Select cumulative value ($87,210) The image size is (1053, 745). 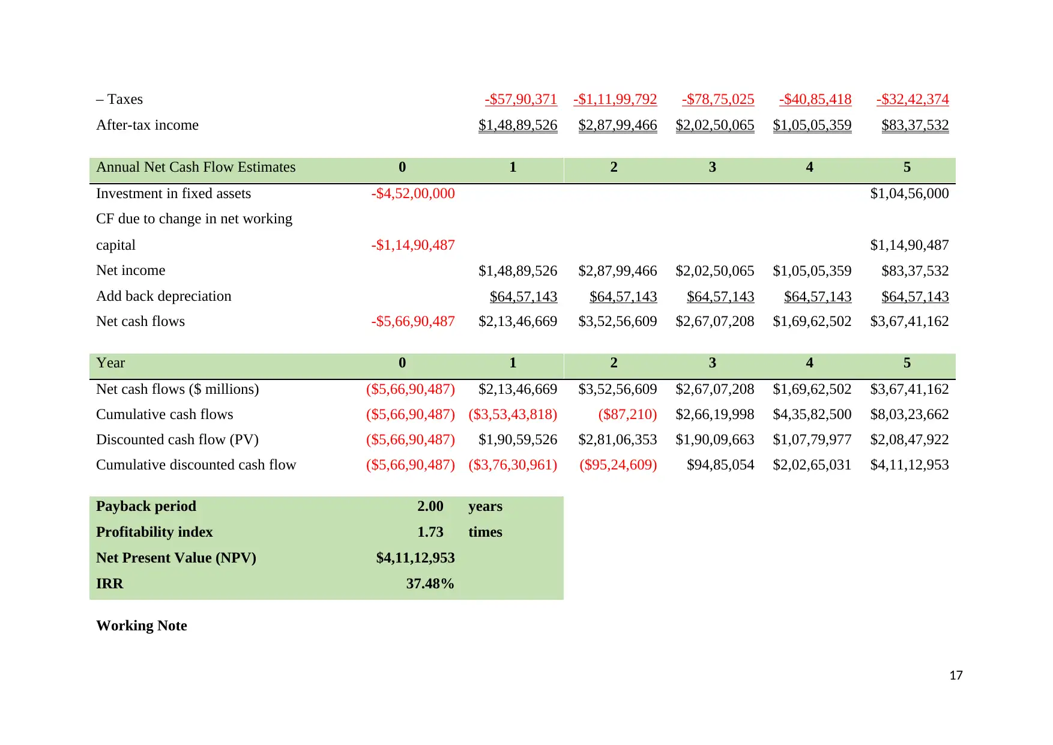pyautogui.click(x=627, y=414)
